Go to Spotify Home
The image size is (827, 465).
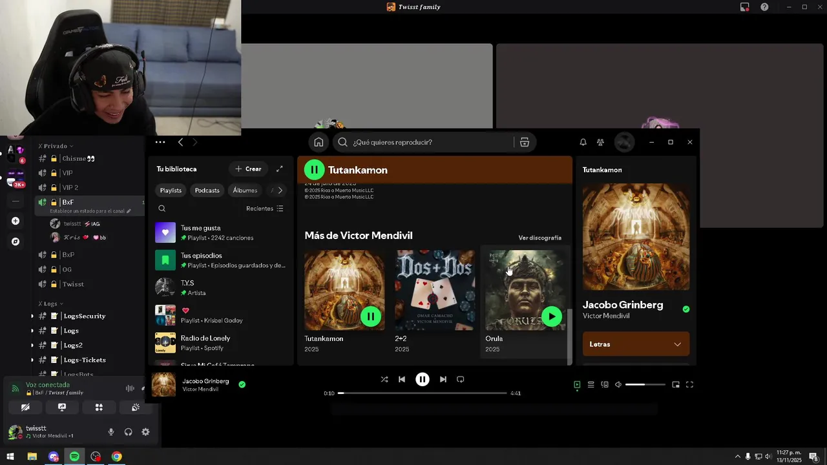[319, 142]
